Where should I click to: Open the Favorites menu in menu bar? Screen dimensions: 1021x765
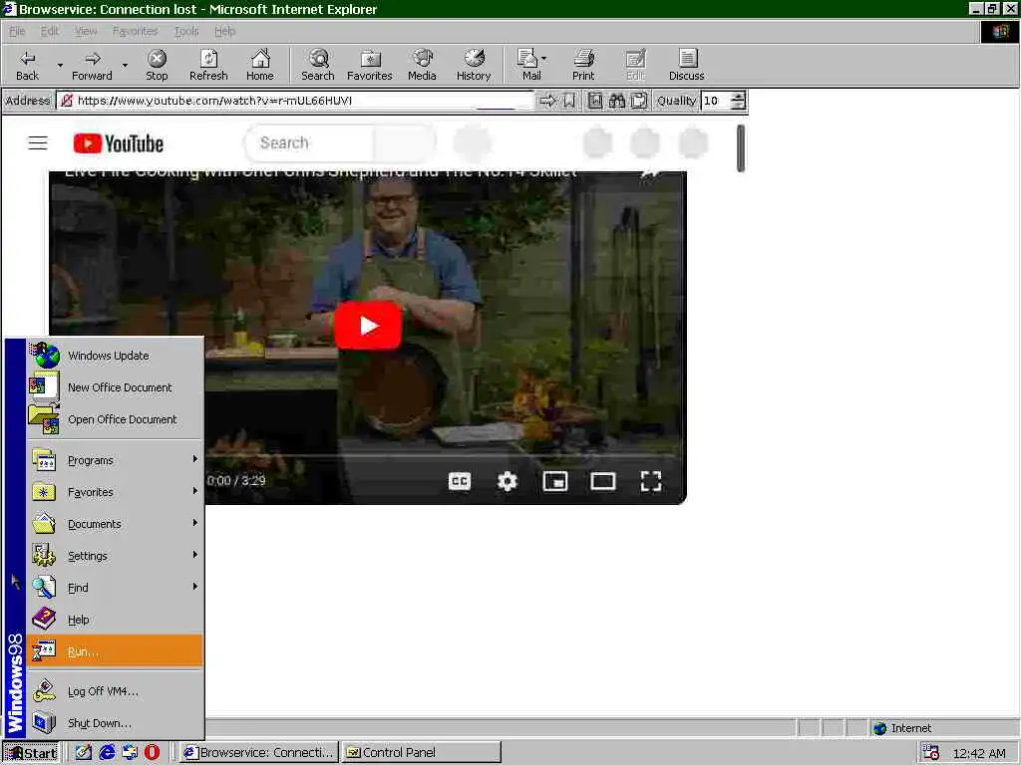click(135, 31)
